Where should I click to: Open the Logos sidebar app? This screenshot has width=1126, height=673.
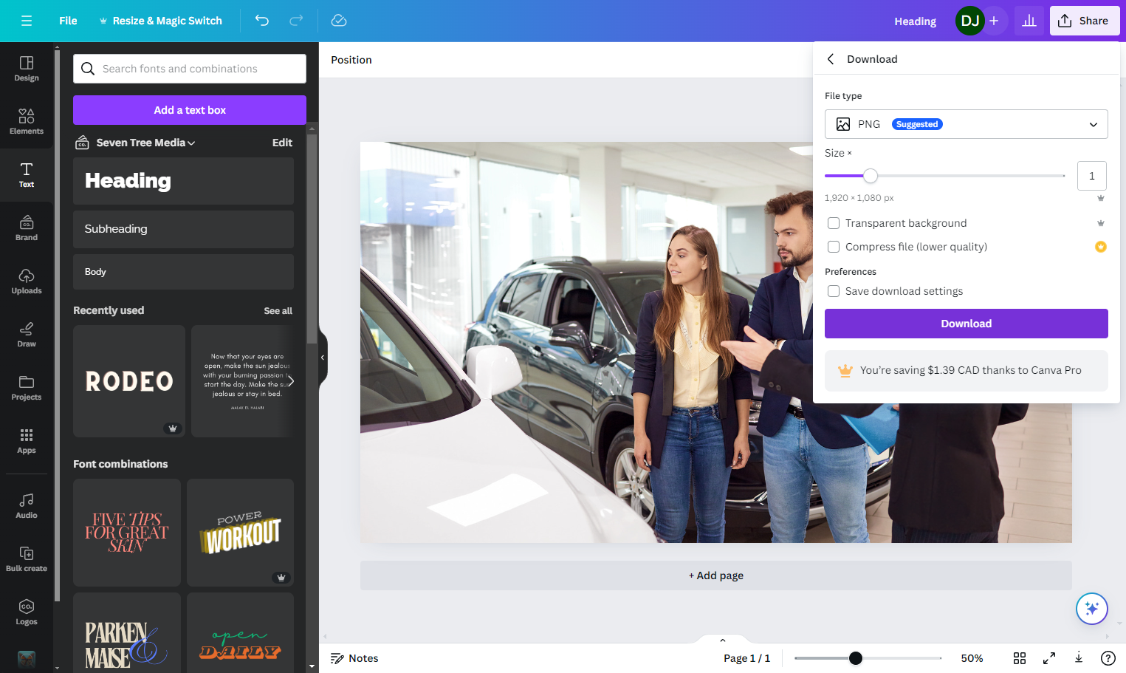coord(27,612)
